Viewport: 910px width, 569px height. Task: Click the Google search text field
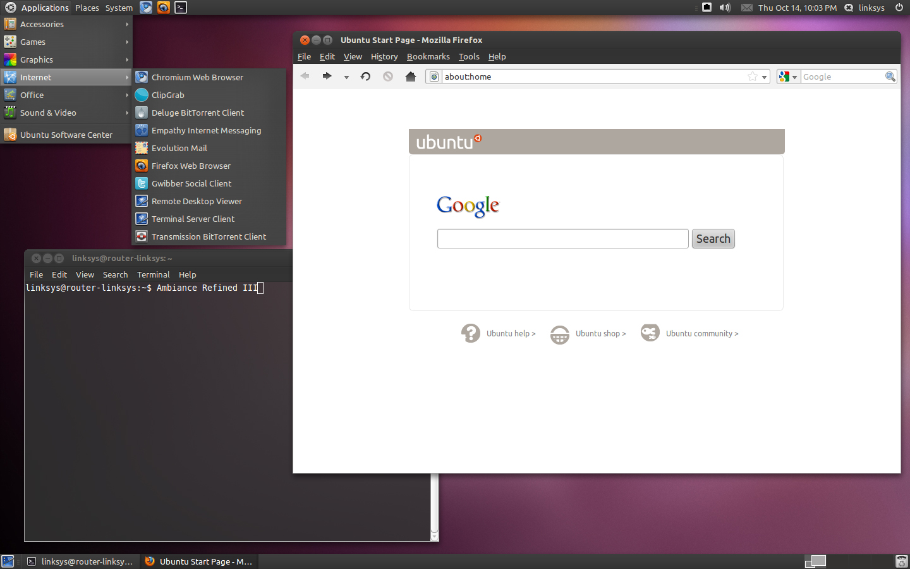point(562,238)
